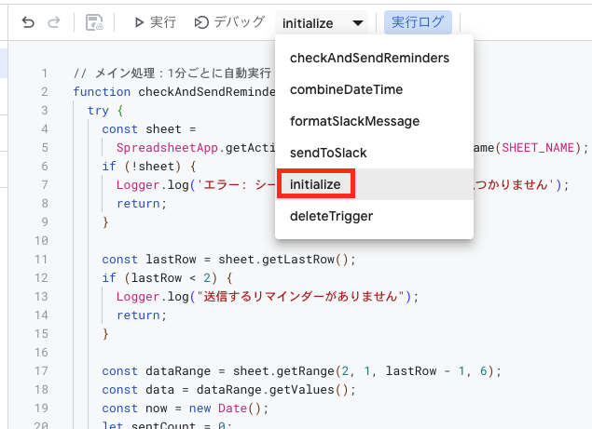The image size is (592, 429).
Task: Click the 'try' keyword on line 3
Action: (x=98, y=111)
